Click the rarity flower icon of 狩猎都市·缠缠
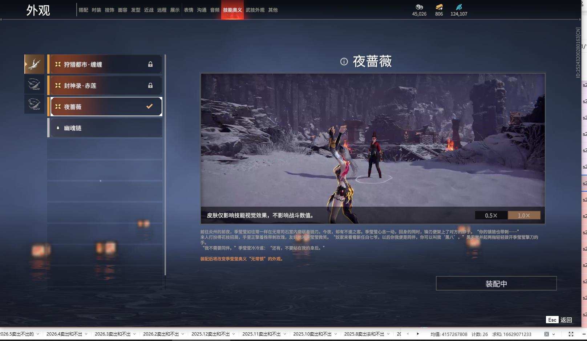Image resolution: width=587 pixels, height=341 pixels. 58,64
